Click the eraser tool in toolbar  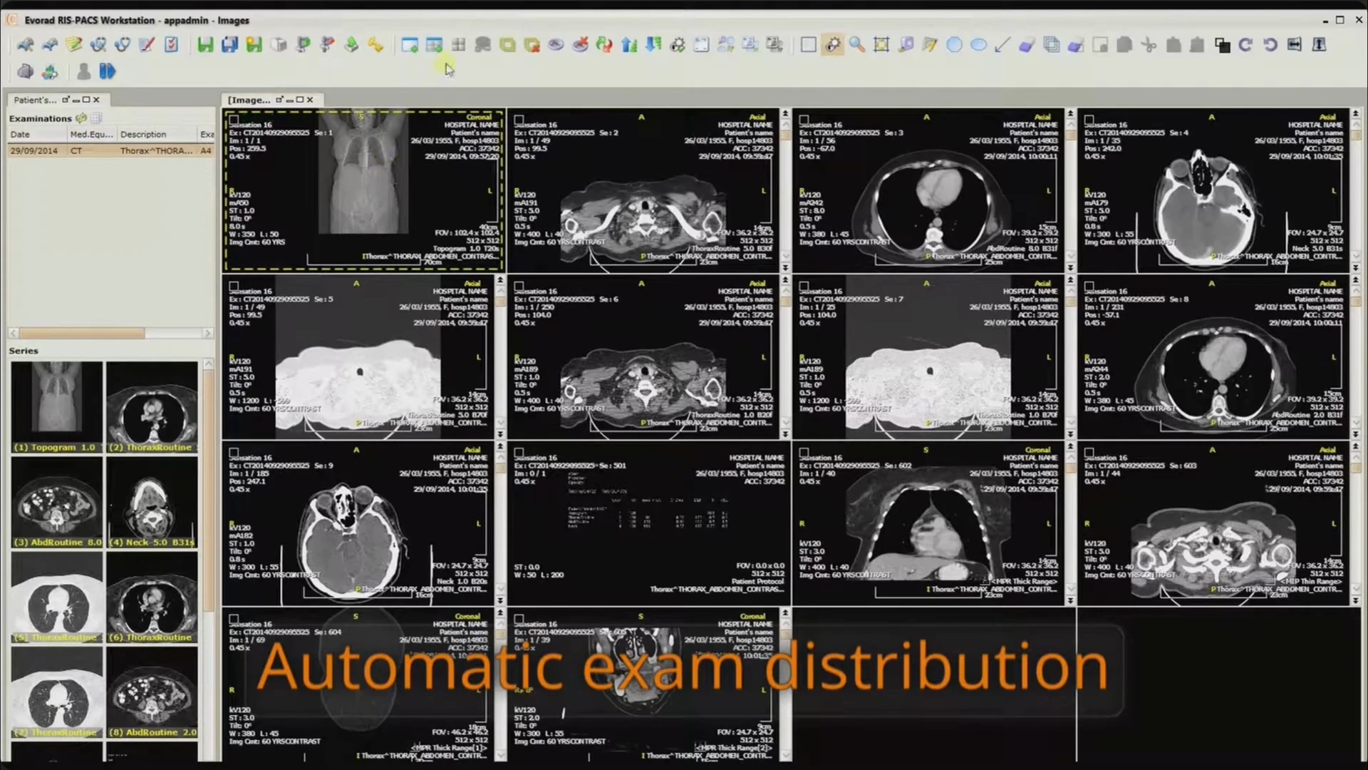[x=1027, y=45]
